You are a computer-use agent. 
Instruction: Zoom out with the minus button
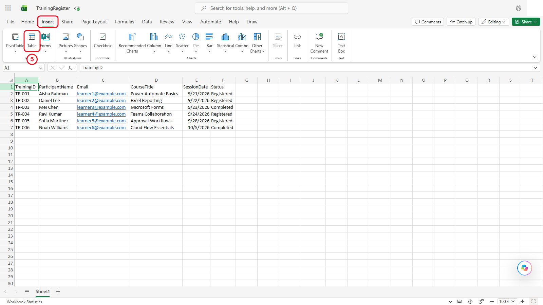pos(492,301)
